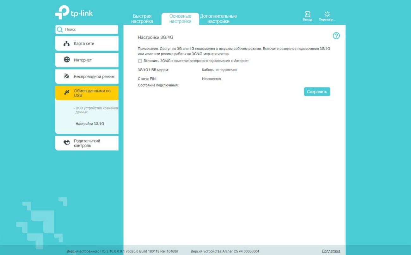Viewport: 411px width, 255px height.
Task: Click the reboot (Перезагр...) icon
Action: [x=327, y=15]
